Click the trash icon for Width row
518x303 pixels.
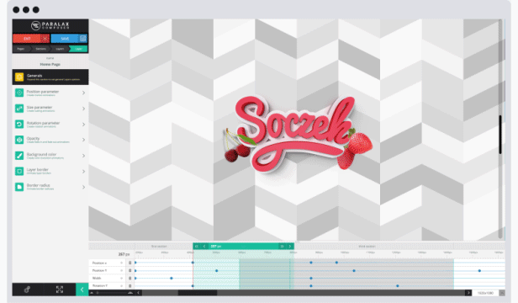click(x=129, y=279)
